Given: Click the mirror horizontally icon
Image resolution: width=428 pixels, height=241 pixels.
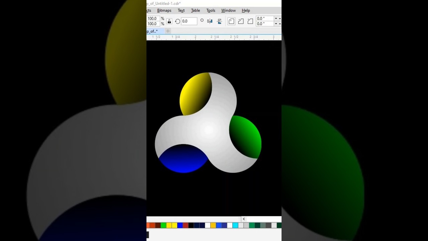Looking at the screenshot, I should click(210, 21).
